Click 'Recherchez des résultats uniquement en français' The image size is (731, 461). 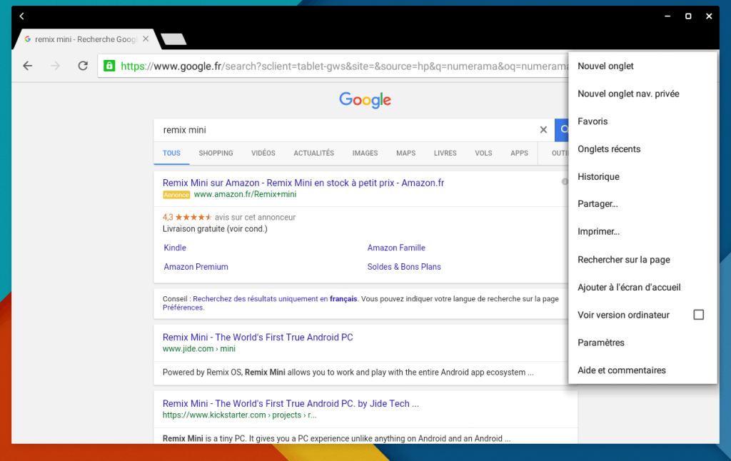[x=275, y=299]
